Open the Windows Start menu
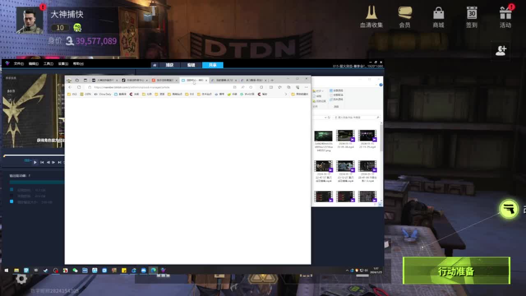This screenshot has height=296, width=526. pyautogui.click(x=6, y=270)
